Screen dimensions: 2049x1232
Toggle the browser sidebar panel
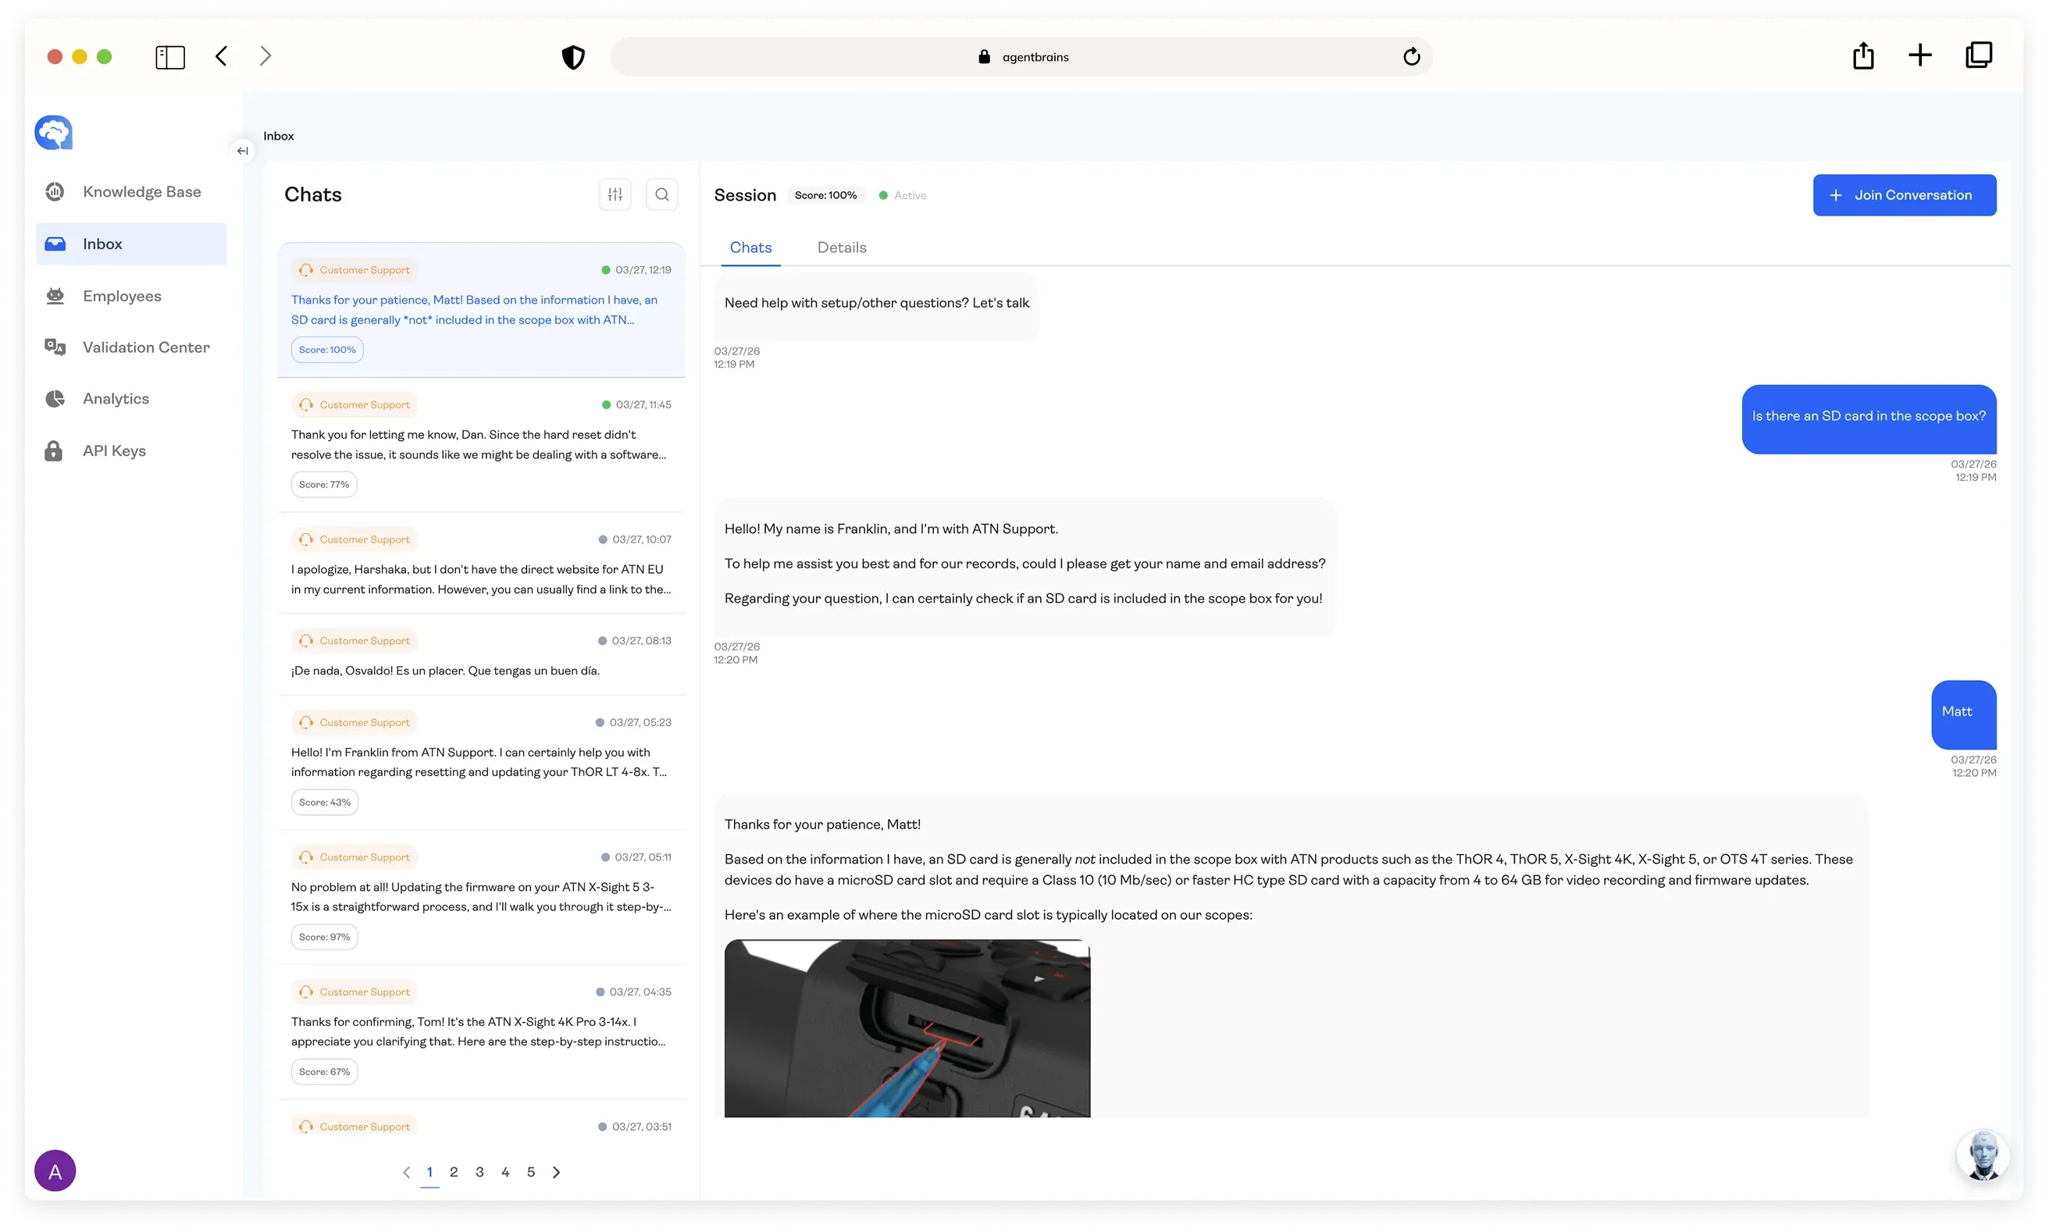(x=170, y=56)
